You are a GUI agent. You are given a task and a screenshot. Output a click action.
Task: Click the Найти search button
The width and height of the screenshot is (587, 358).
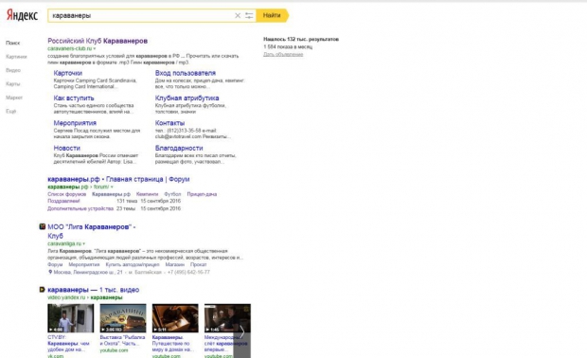click(x=272, y=15)
